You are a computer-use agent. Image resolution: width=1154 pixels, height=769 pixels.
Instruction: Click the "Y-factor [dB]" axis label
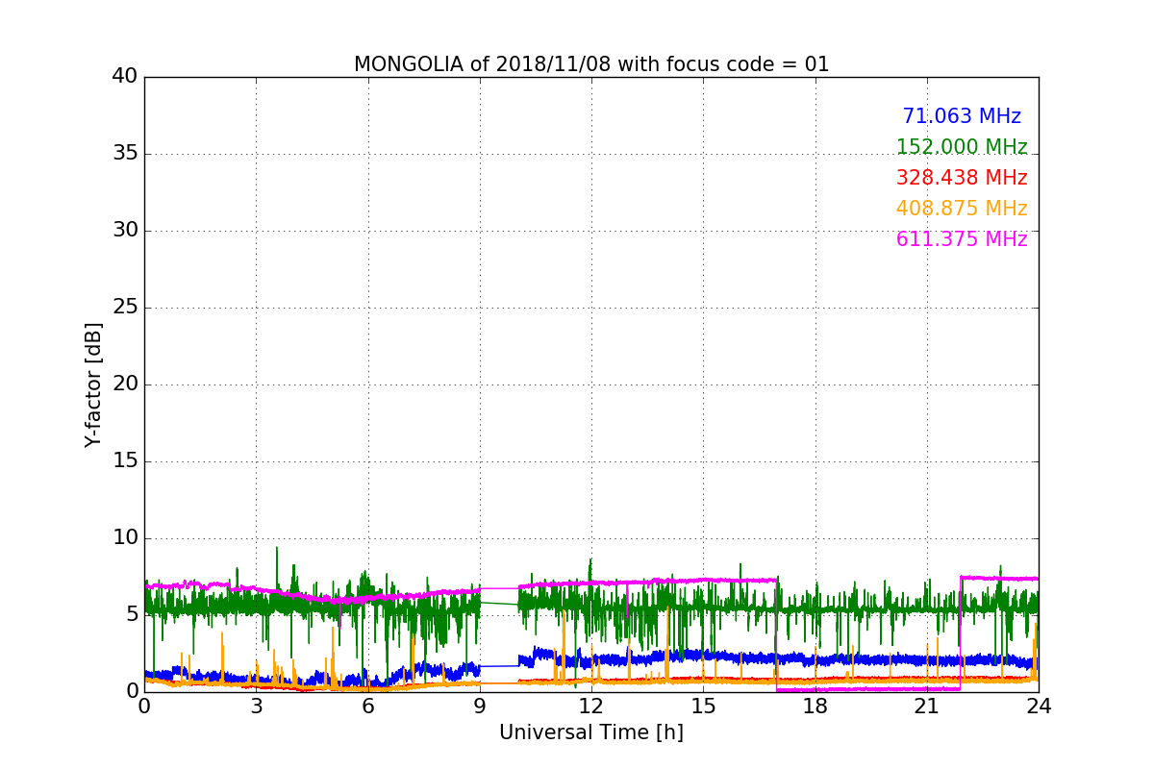93,384
